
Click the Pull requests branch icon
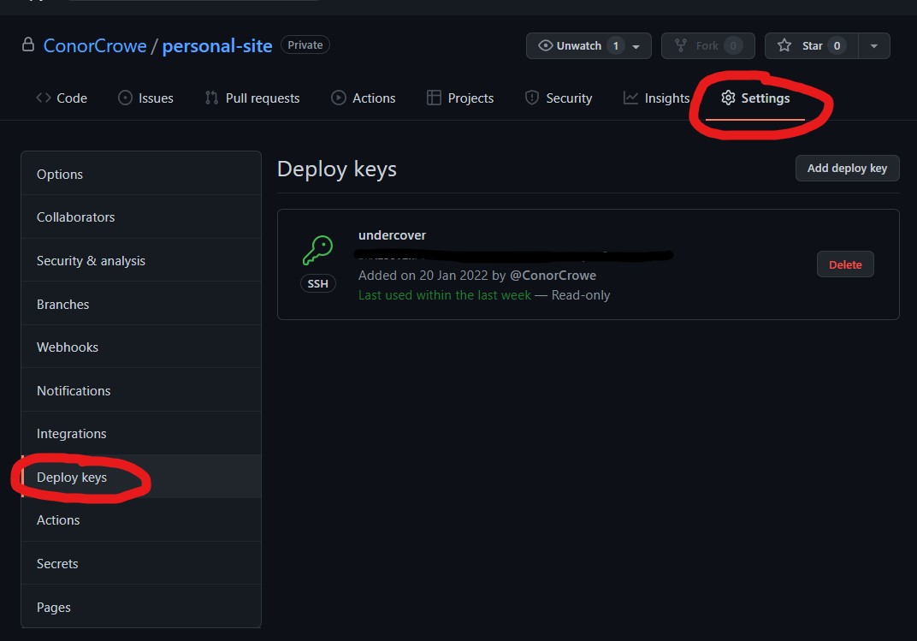(x=211, y=98)
